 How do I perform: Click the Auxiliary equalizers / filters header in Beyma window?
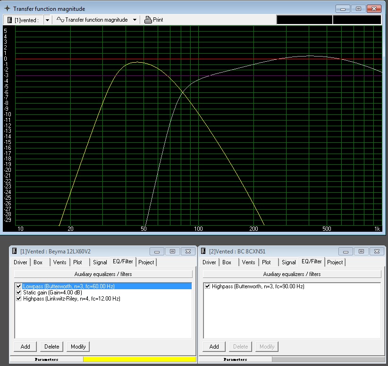[103, 274]
